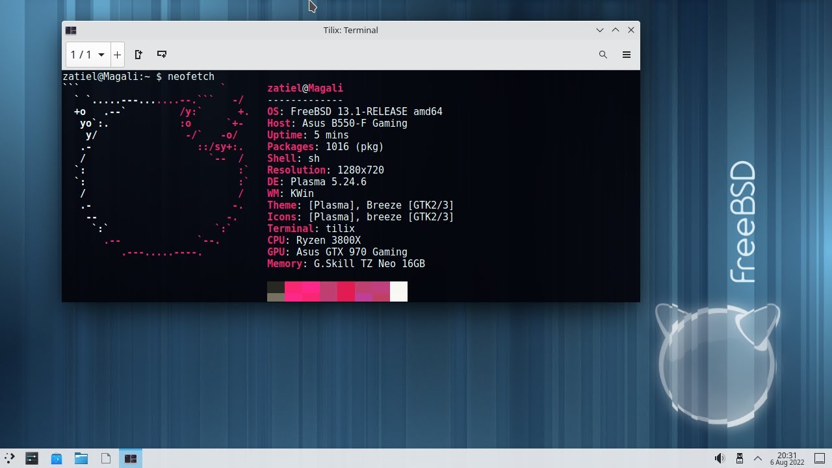Minimize the Tilix window
Viewport: 832px width, 468px height.
tap(600, 30)
